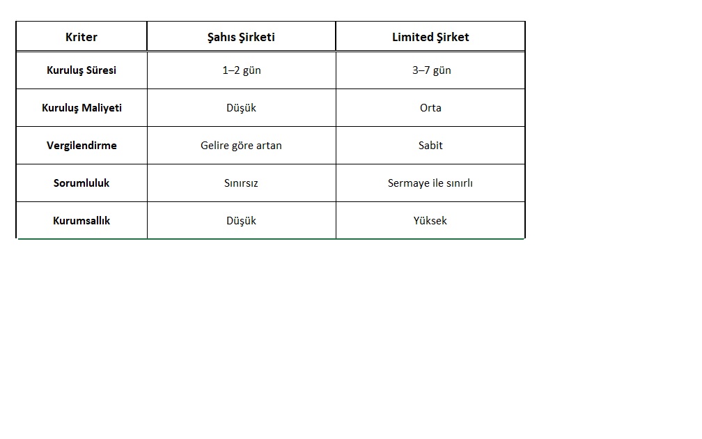Select the Şahıs Şirketi column header

(x=241, y=37)
